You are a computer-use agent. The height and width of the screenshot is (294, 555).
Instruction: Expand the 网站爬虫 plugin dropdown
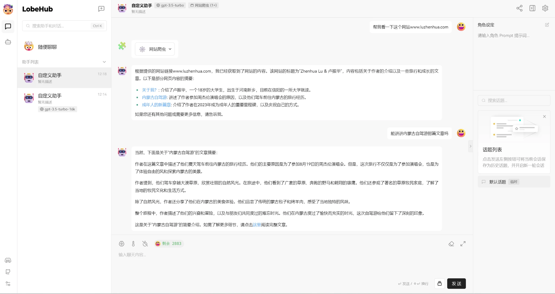pyautogui.click(x=170, y=49)
